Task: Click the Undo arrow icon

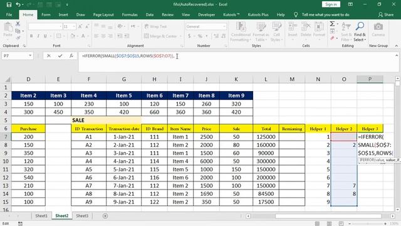Action: pos(18,4)
